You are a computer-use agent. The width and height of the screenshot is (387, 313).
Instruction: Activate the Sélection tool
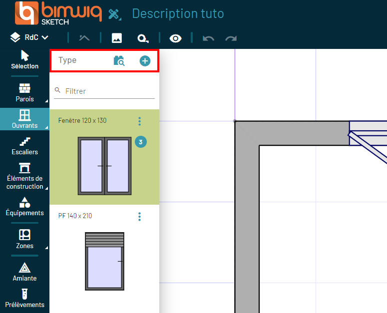[24, 60]
